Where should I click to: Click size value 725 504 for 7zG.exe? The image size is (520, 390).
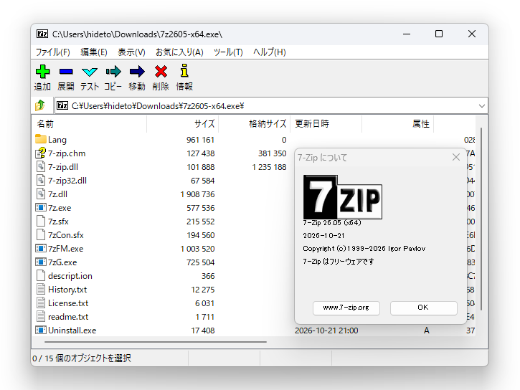click(201, 262)
